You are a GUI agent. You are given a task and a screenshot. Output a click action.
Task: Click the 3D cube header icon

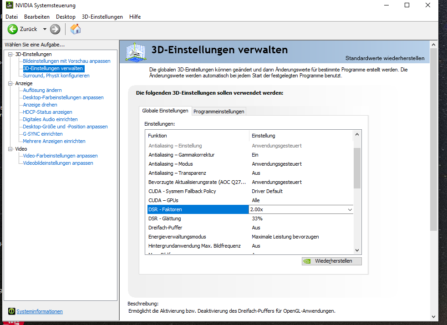(x=136, y=52)
